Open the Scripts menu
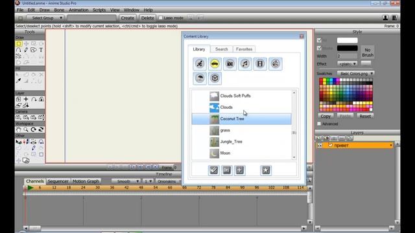 click(x=99, y=10)
